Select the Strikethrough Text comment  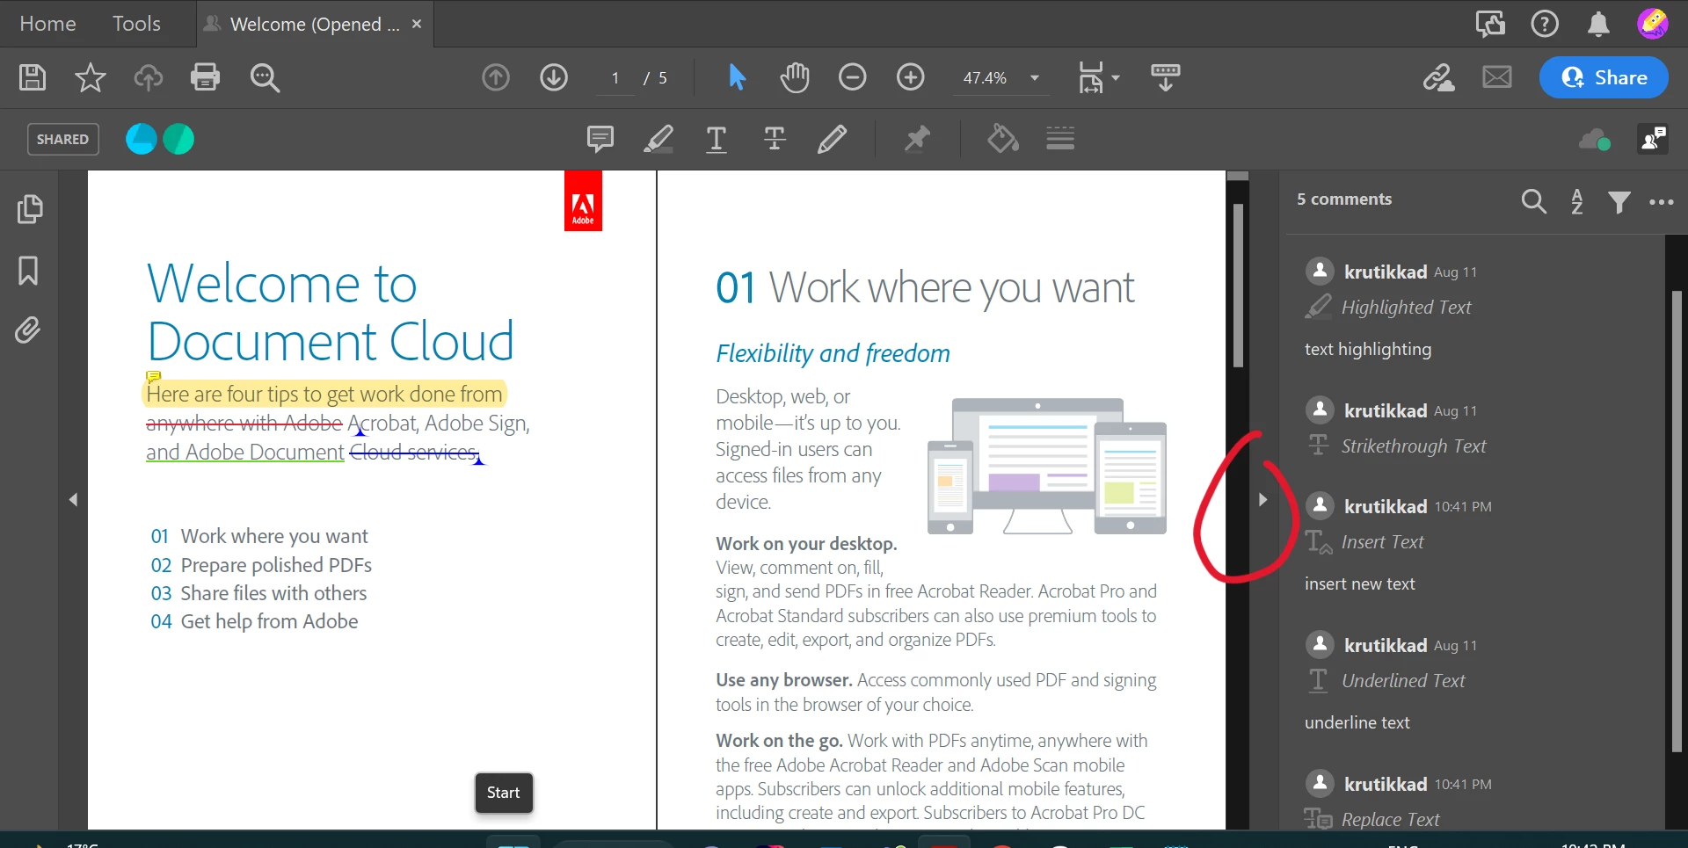pos(1477,429)
